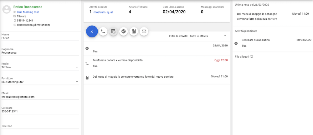This screenshot has width=313, height=135.
Task: Close the blue floating action menu
Action: click(x=92, y=31)
